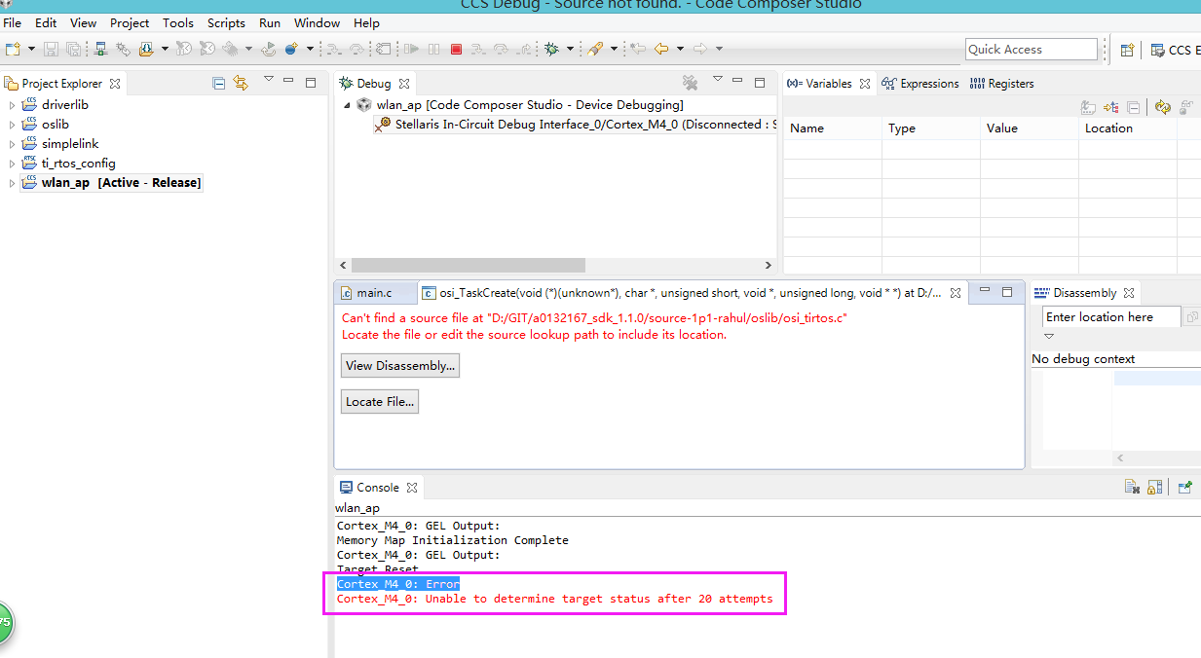This screenshot has width=1201, height=658.
Task: Click the green Debug bug icon
Action: pos(551,49)
